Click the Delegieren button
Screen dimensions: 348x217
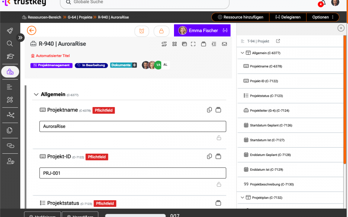tap(288, 17)
